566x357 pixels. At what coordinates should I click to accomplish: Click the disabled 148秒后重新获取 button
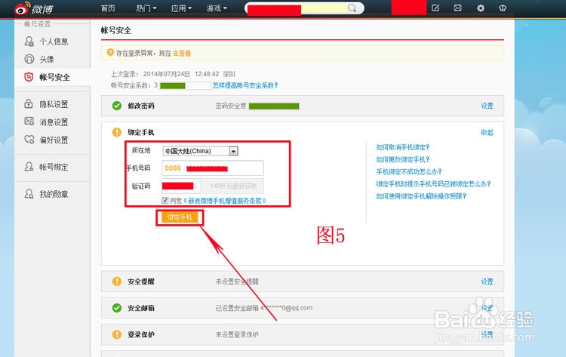tap(233, 186)
